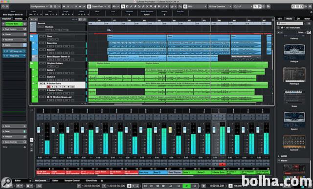This screenshot has height=189, width=313.
Task: Open the Use Quantize dropdown
Action: click(x=221, y=6)
